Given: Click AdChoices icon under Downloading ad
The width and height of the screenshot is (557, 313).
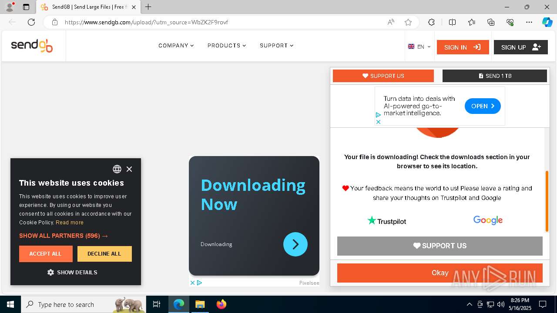Looking at the screenshot, I should (x=199, y=283).
